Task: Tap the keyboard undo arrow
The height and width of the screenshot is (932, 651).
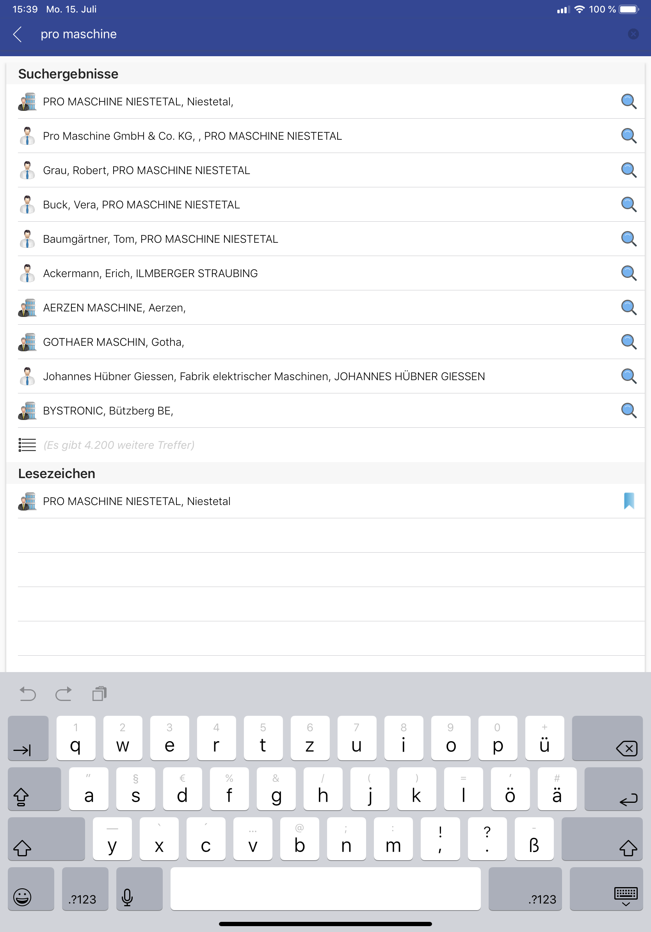Action: [28, 694]
